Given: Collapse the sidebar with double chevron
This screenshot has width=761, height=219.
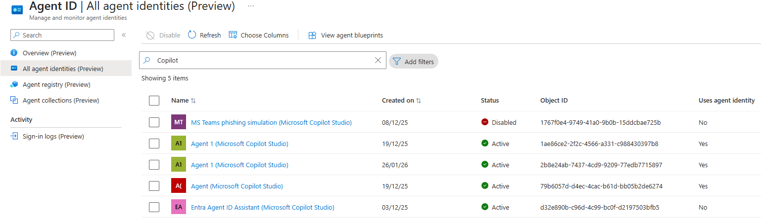Looking at the screenshot, I should (x=124, y=35).
